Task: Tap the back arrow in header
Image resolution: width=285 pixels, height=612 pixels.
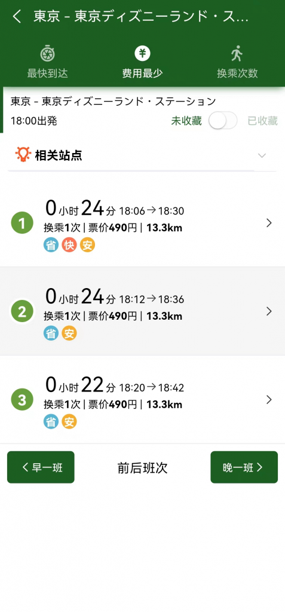Action: 17,17
